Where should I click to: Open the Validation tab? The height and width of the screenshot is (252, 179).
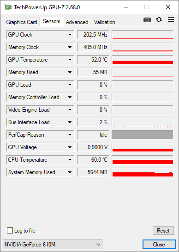coord(104,22)
